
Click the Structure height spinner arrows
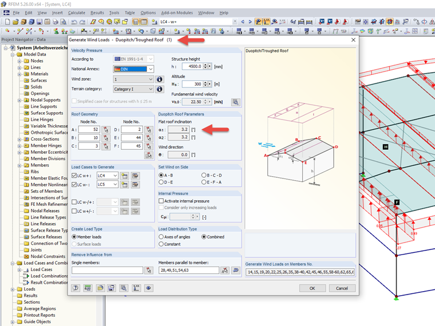click(x=205, y=66)
